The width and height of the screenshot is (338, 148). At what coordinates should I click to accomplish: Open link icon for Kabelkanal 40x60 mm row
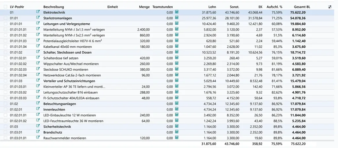(x=38, y=46)
